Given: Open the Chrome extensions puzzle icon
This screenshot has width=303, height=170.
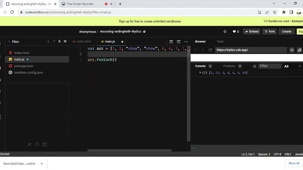Looking at the screenshot, I should click(x=284, y=12).
